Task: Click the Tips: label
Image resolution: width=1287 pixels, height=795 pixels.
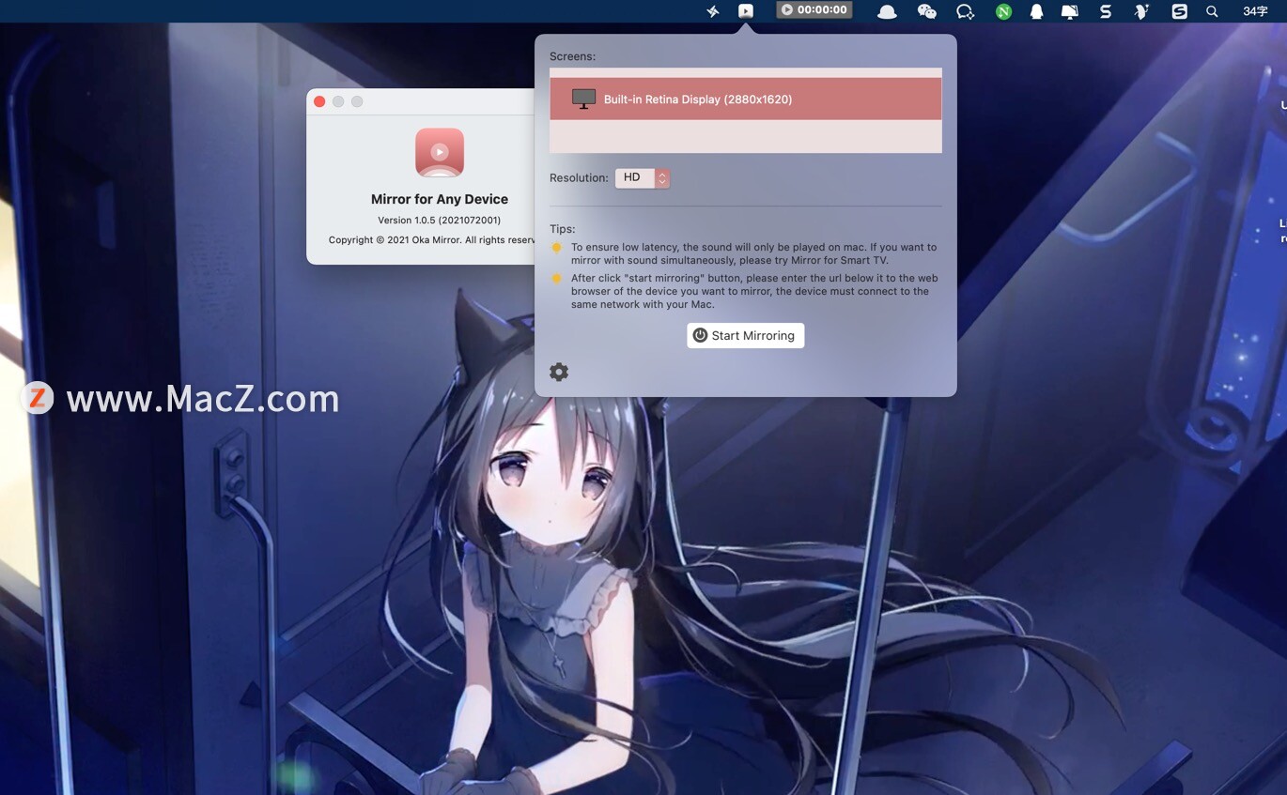Action: pyautogui.click(x=563, y=229)
